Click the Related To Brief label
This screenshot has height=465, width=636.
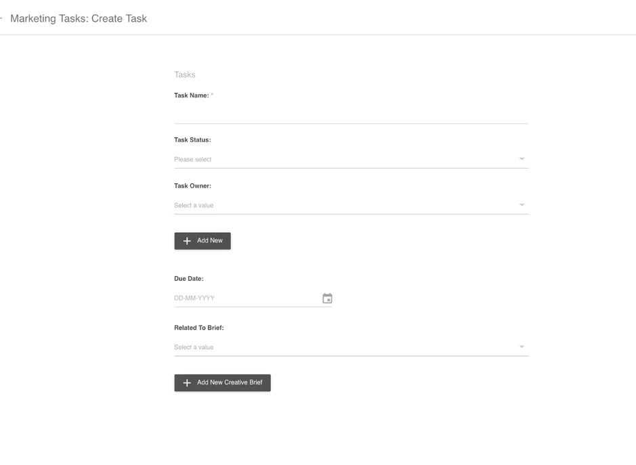(x=199, y=328)
